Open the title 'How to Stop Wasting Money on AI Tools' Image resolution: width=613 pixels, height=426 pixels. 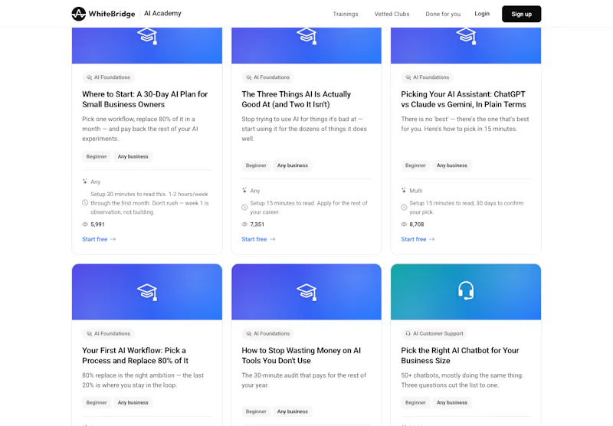301,356
